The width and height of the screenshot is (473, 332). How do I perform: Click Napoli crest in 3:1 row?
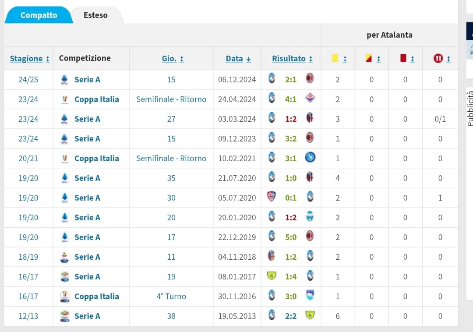click(310, 158)
